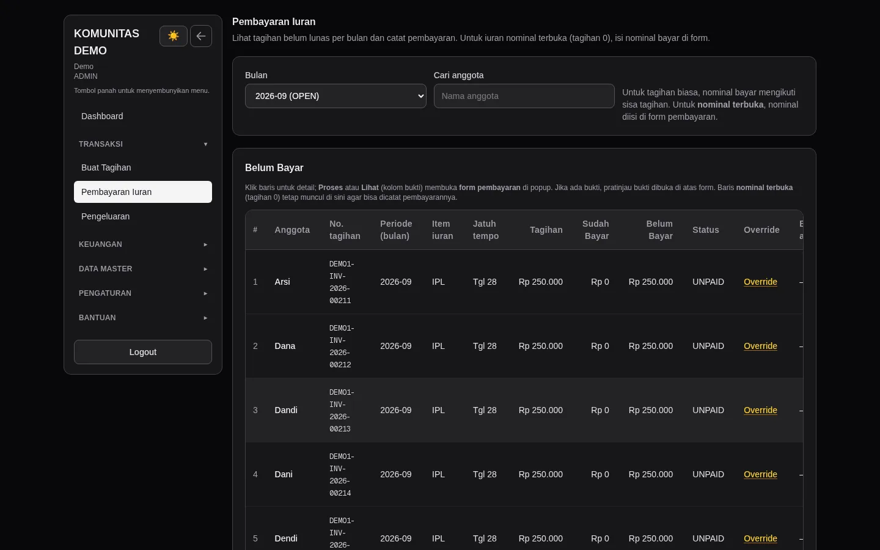Click invoice number DEMO1-INV-2026-00214
Viewport: 880px width, 550px height.
coord(342,475)
